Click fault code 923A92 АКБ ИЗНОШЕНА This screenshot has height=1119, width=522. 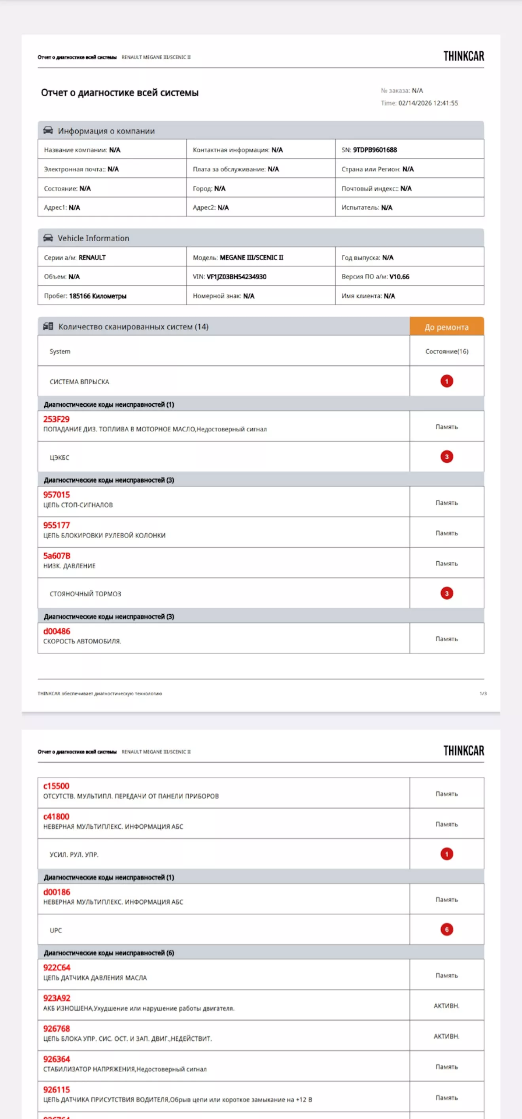[57, 998]
